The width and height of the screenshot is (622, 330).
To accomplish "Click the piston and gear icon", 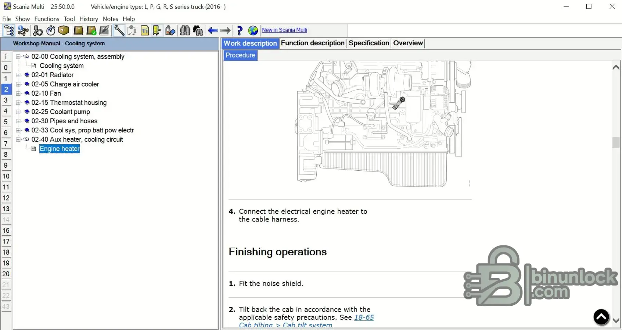I will pyautogui.click(x=38, y=31).
